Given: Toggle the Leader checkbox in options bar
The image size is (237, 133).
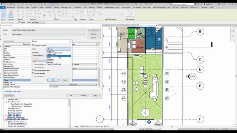Looking at the screenshot, I should (19, 22).
